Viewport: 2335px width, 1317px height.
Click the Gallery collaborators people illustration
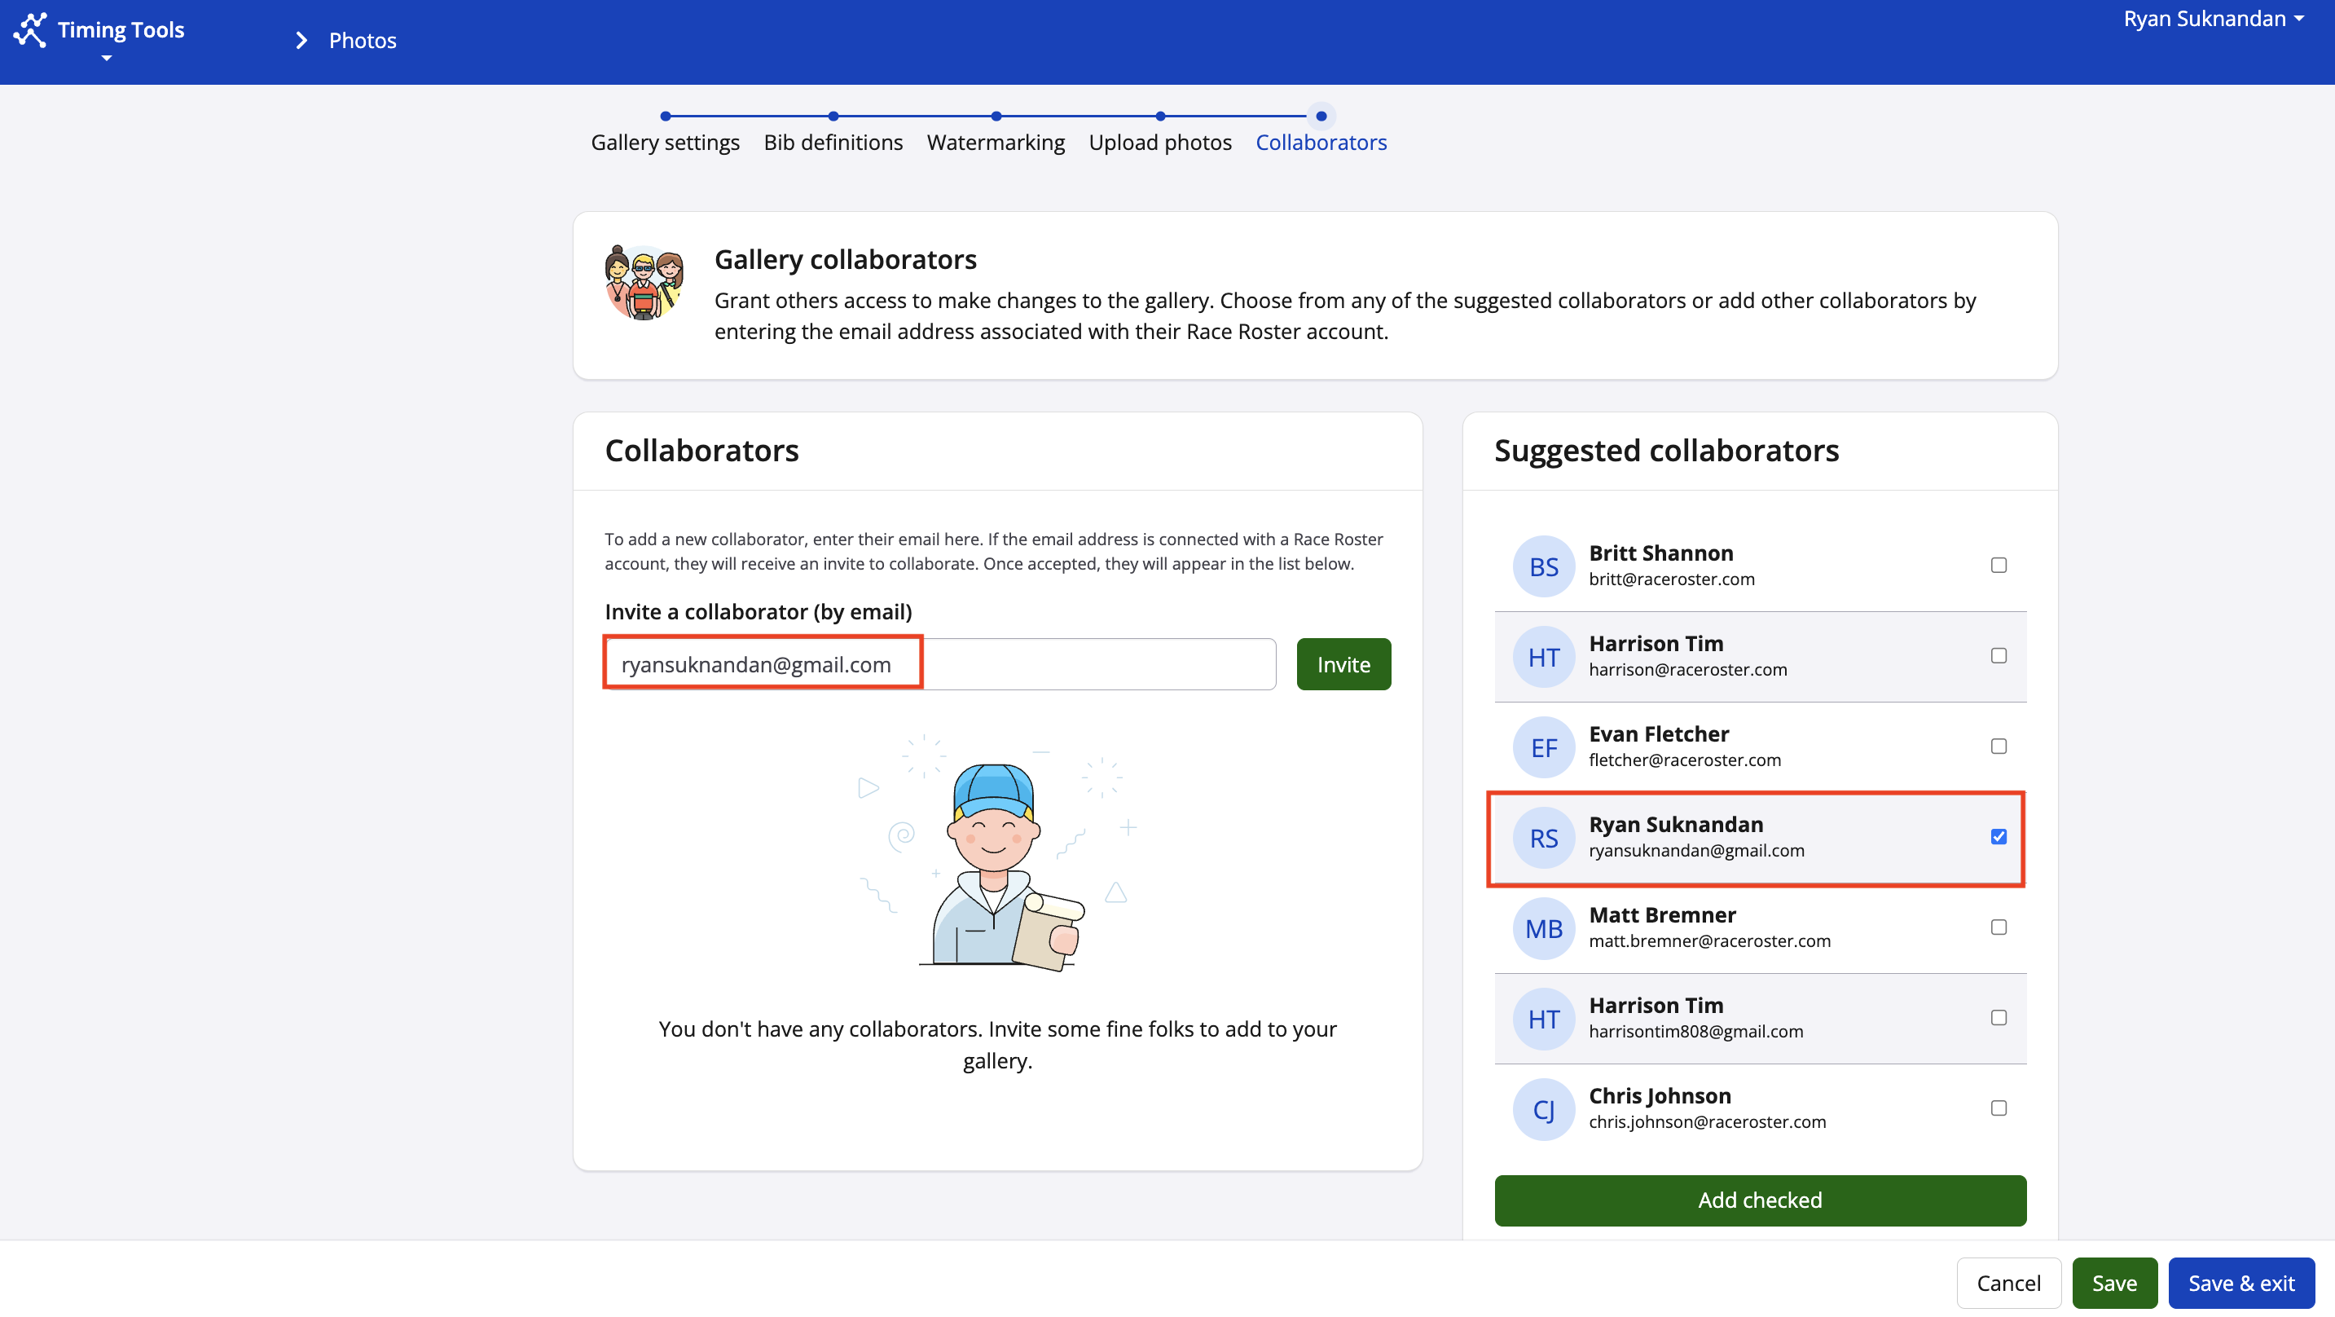644,283
